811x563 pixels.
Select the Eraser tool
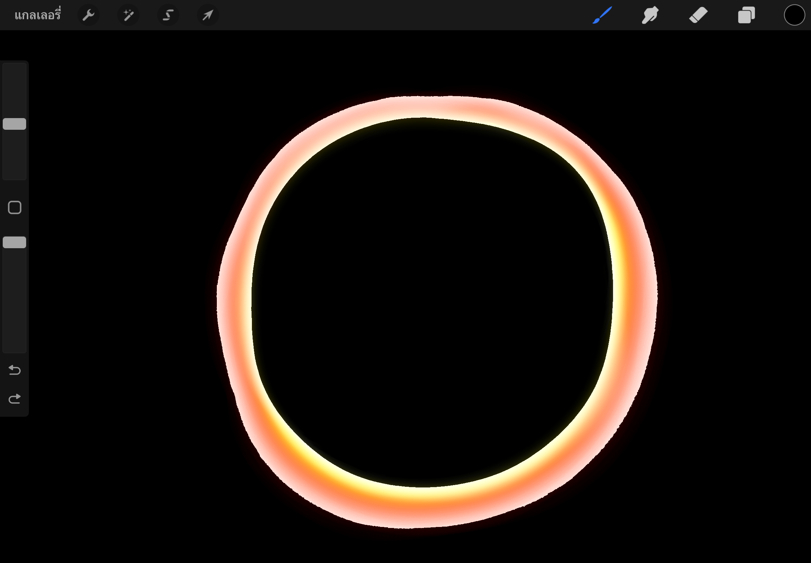[x=698, y=15]
